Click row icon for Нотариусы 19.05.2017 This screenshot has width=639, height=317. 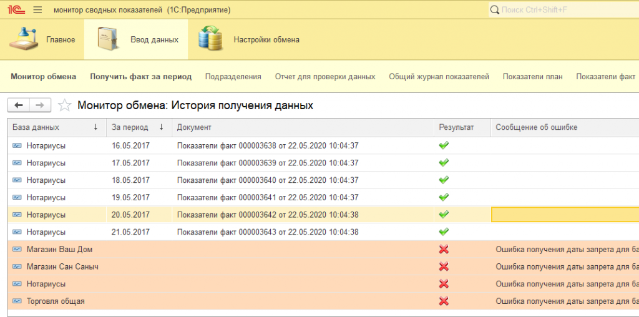(17, 197)
